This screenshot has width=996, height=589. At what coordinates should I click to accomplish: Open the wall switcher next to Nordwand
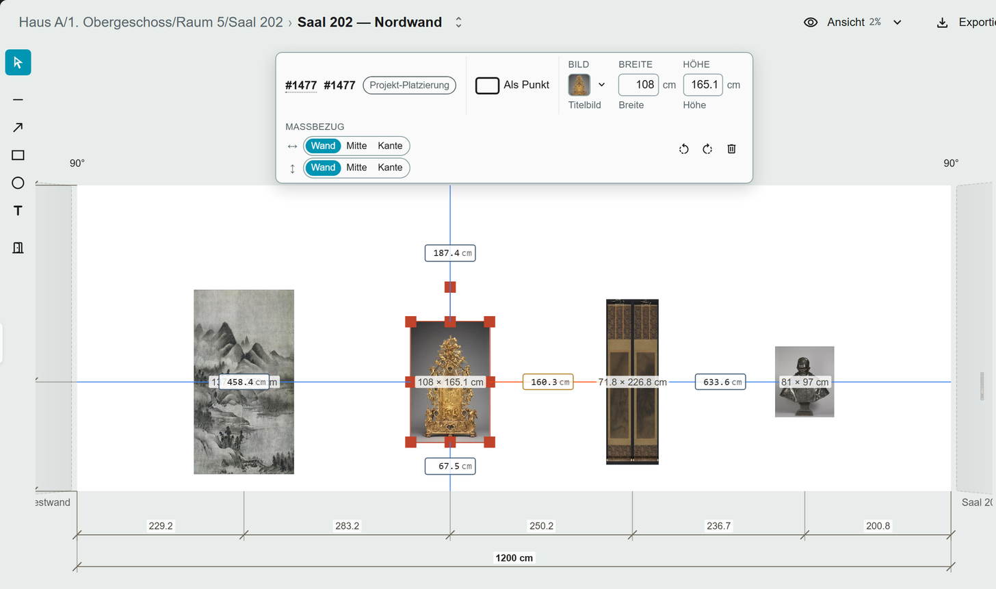[458, 23]
